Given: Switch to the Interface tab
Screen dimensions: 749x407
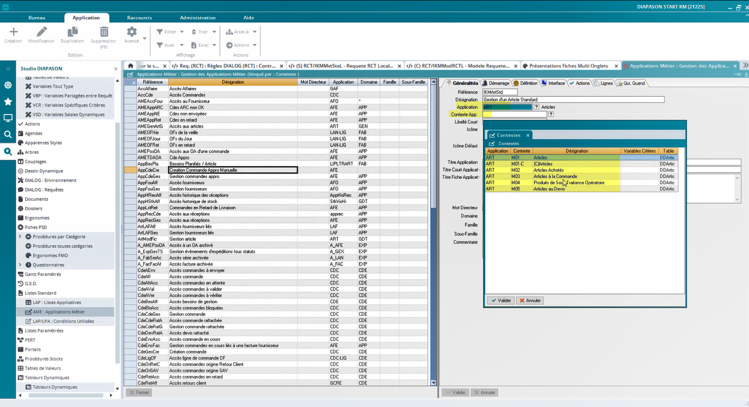Looking at the screenshot, I should coord(553,83).
